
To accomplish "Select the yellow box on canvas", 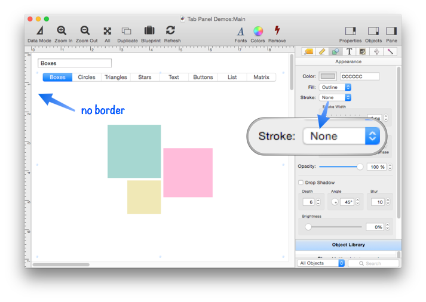I will click(x=144, y=198).
